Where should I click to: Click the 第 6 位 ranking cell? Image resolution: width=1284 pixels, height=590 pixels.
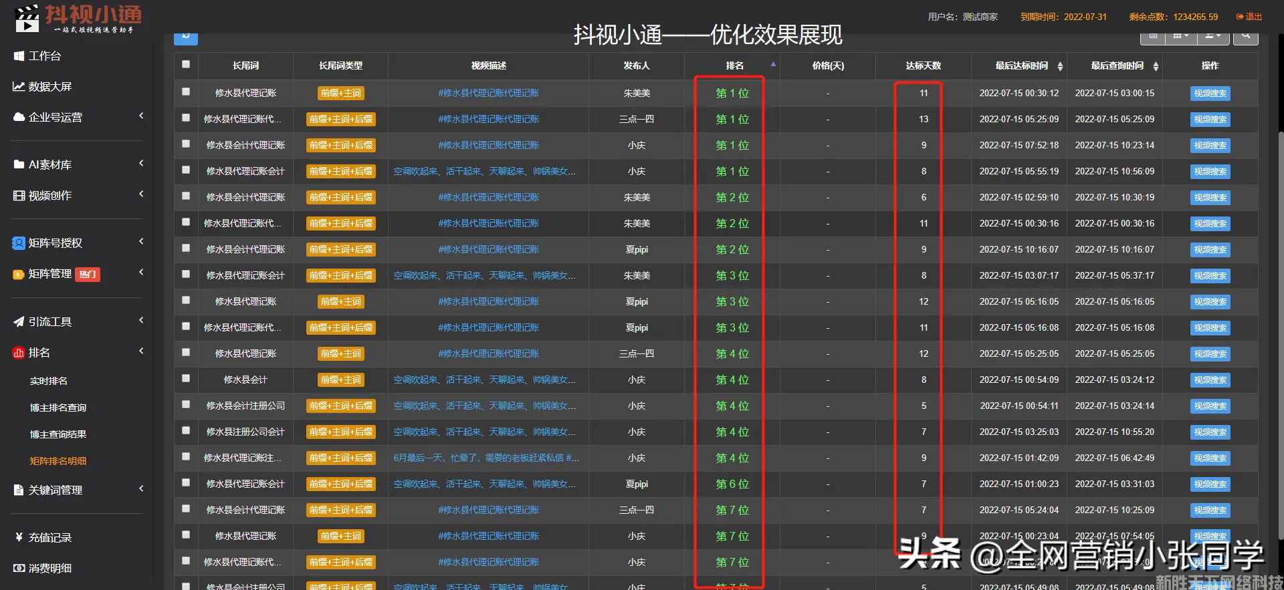point(732,484)
